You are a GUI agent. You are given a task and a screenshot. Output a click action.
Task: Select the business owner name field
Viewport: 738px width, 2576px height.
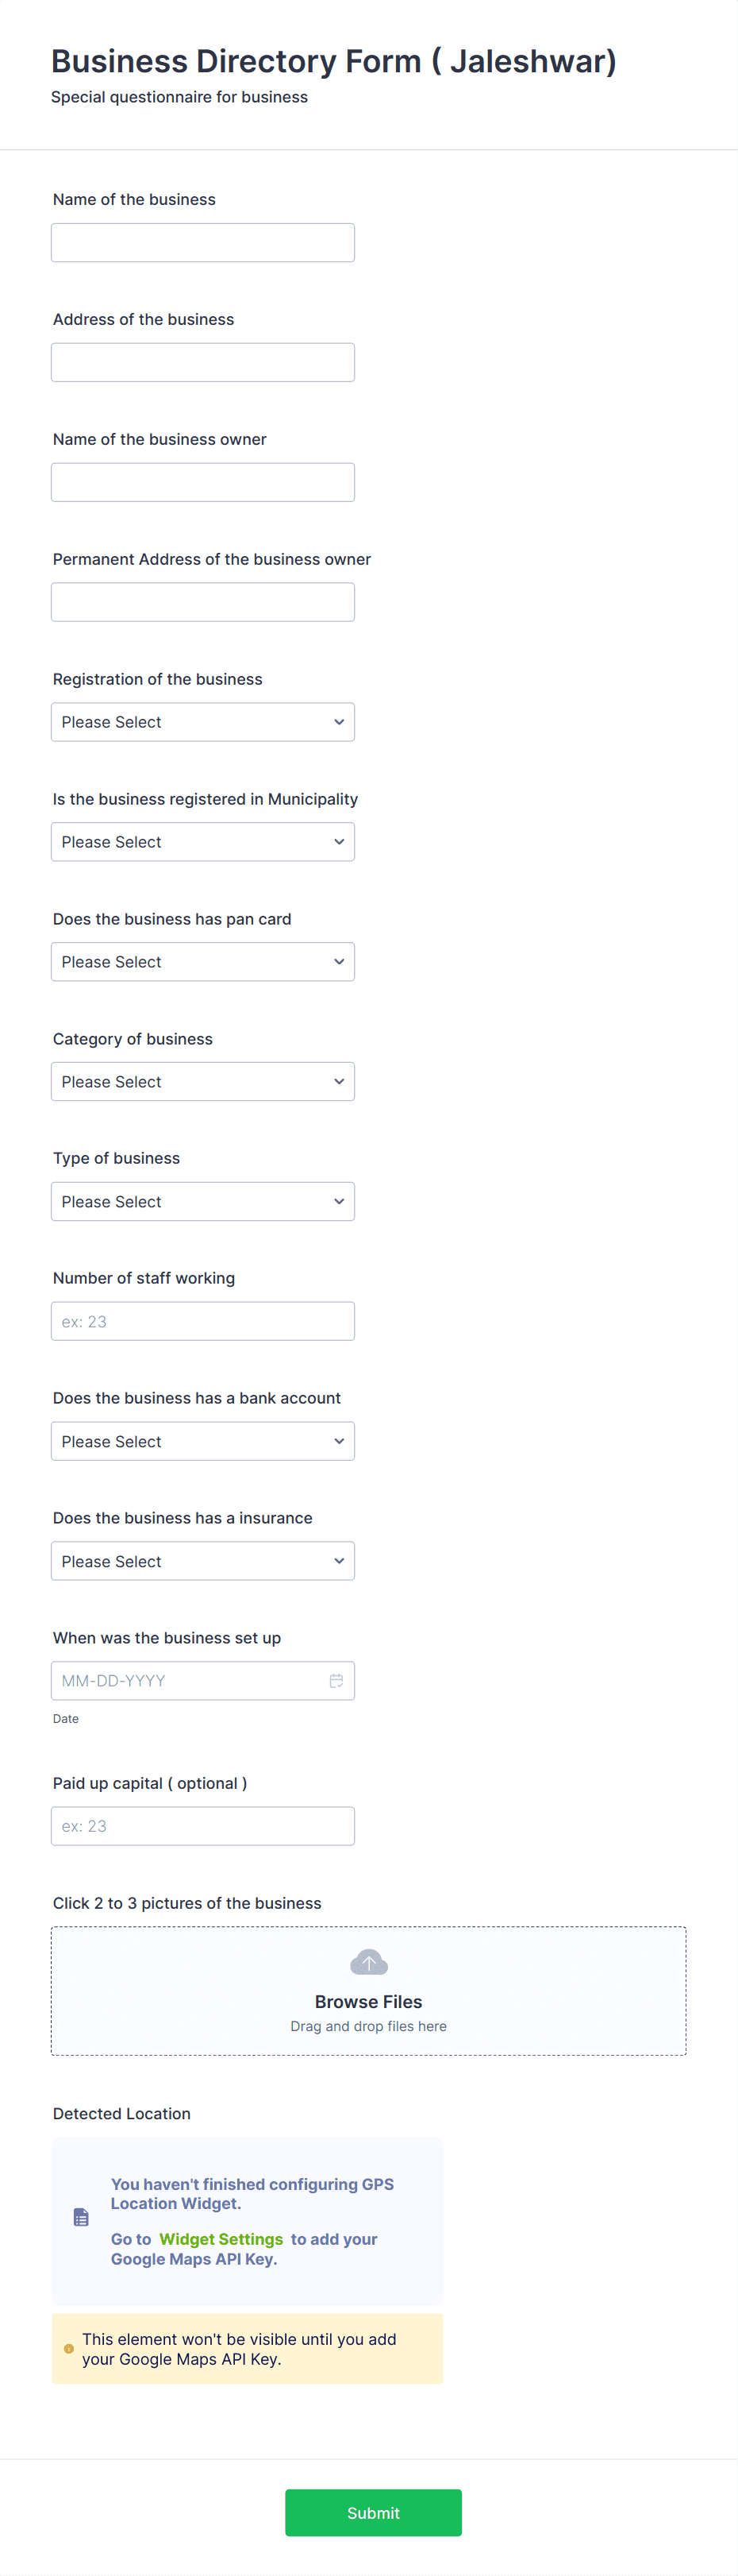click(x=202, y=481)
